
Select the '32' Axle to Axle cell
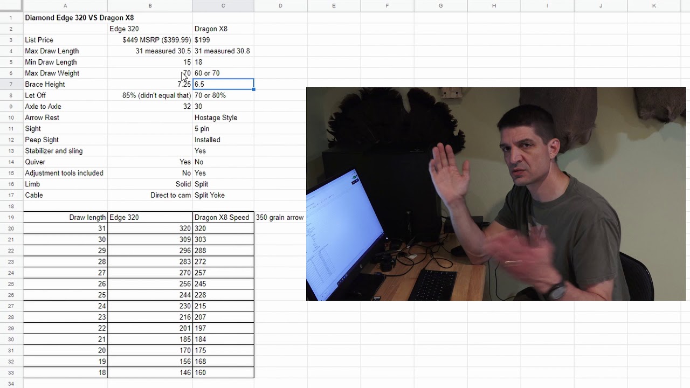click(x=150, y=107)
